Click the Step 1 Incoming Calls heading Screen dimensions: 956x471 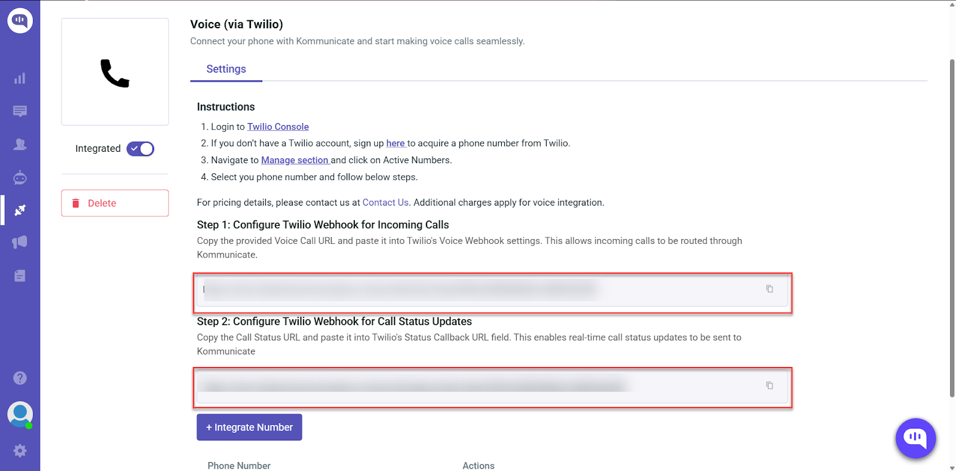tap(323, 225)
